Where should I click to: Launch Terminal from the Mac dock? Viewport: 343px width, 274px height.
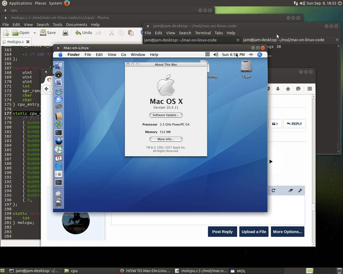59,133
